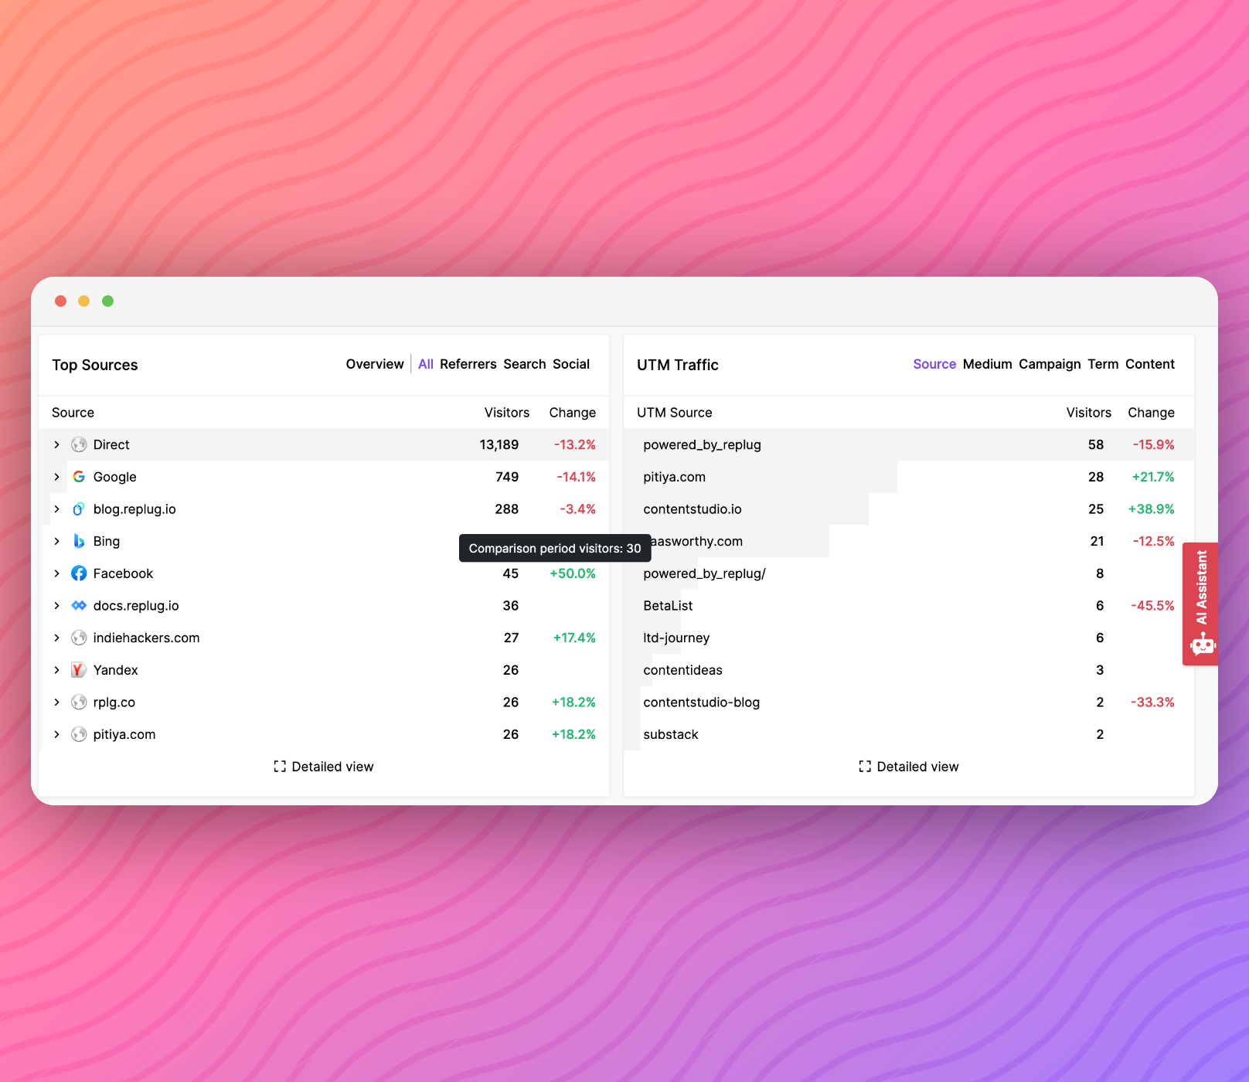
Task: Click the yellow window minimize dot
Action: click(84, 301)
